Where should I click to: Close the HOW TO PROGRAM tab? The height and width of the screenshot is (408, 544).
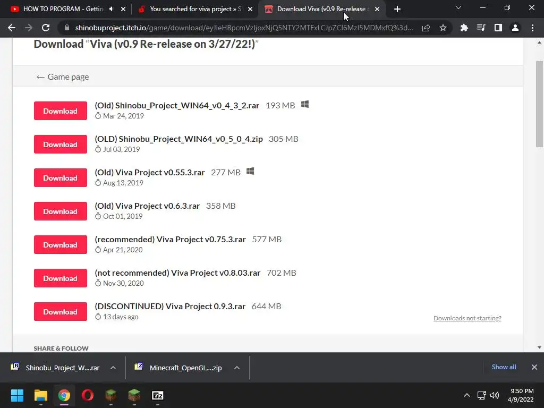tap(123, 9)
